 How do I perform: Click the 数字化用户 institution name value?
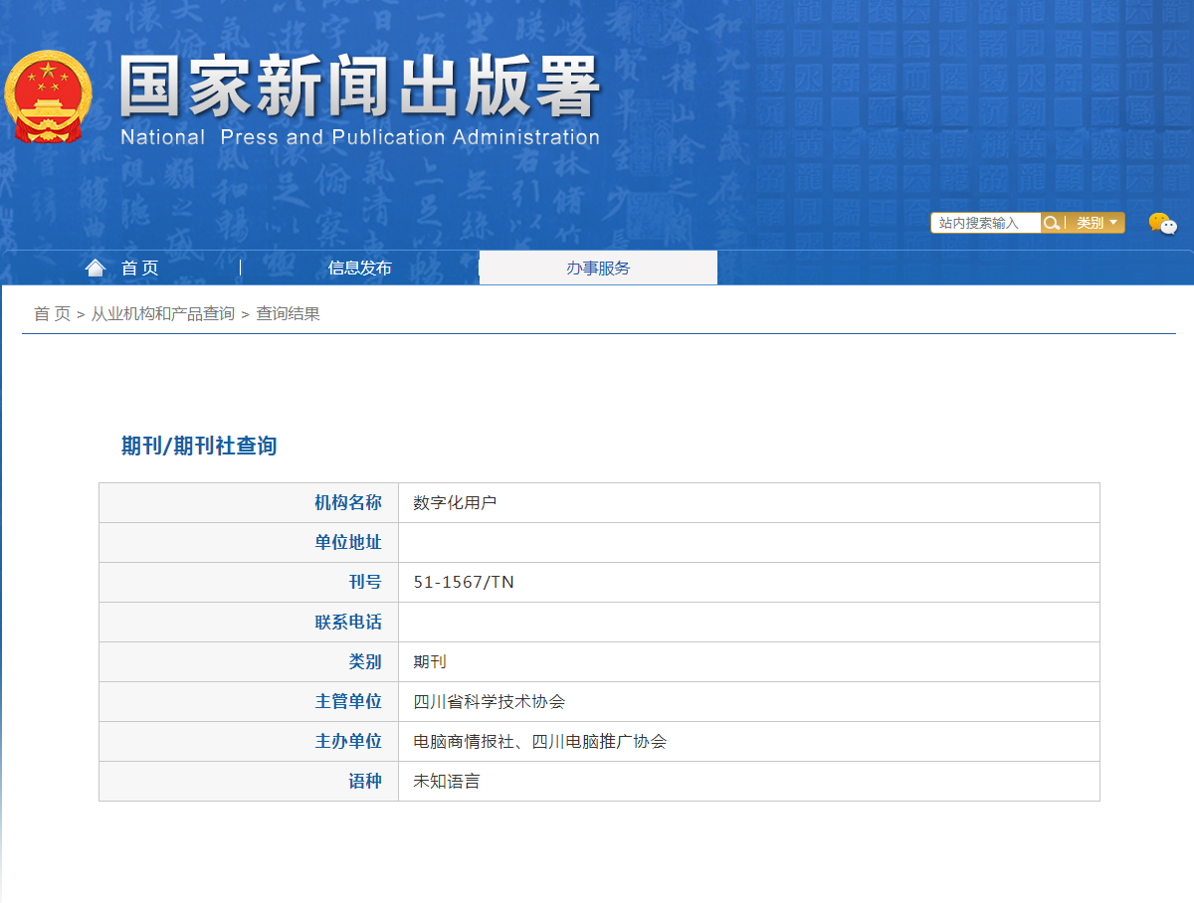tap(455, 503)
